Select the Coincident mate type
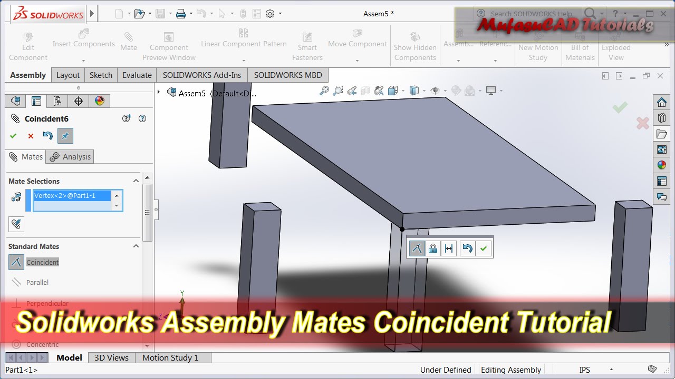 pos(34,262)
